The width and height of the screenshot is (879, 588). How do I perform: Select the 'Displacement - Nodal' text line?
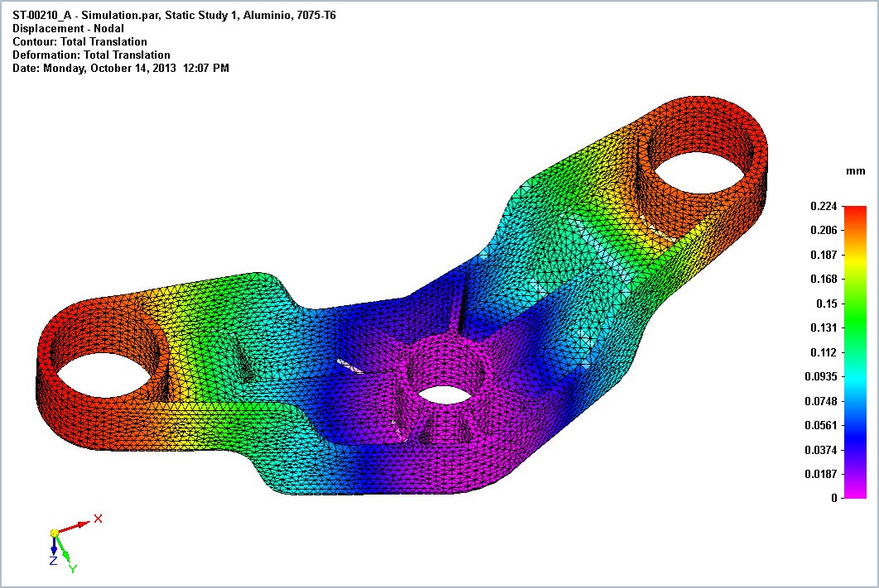pyautogui.click(x=69, y=29)
